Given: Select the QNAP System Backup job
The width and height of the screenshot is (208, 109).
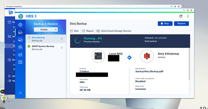Looking at the screenshot, I should [x=46, y=48].
